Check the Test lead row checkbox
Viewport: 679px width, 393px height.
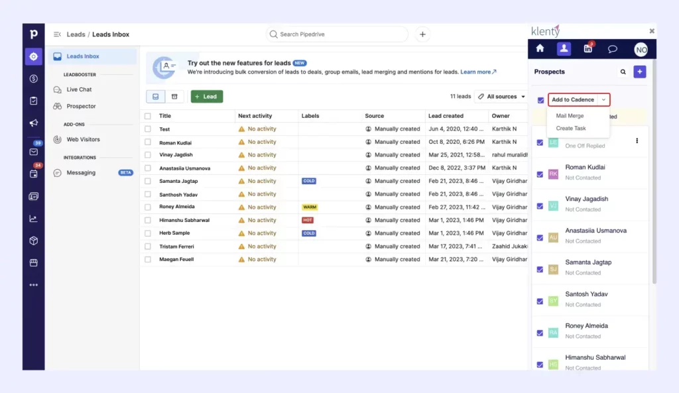pos(148,129)
